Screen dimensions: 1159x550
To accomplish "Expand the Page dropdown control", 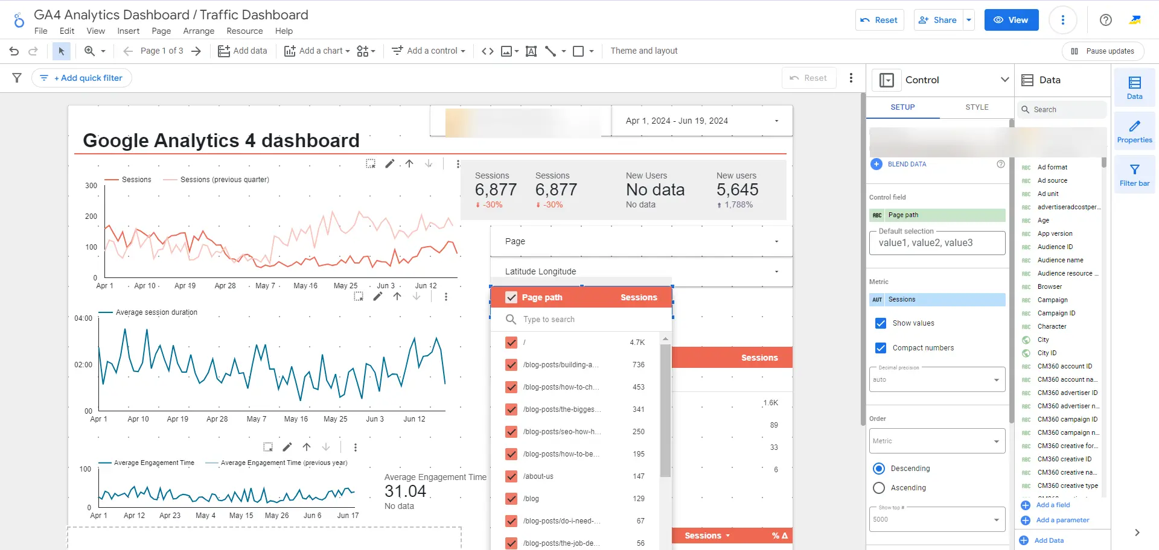I will [x=641, y=241].
